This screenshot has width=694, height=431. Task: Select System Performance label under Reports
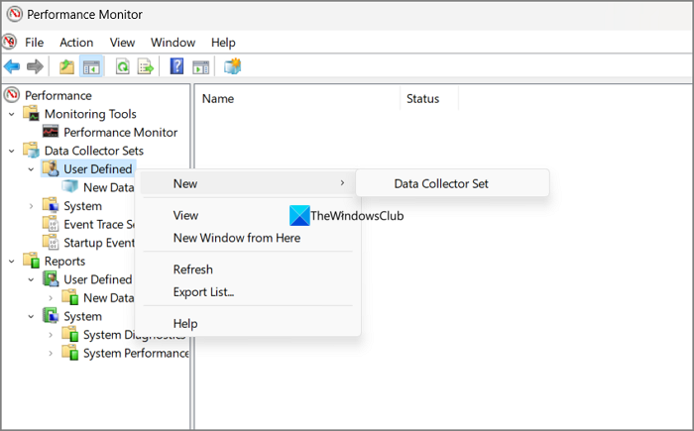click(136, 353)
